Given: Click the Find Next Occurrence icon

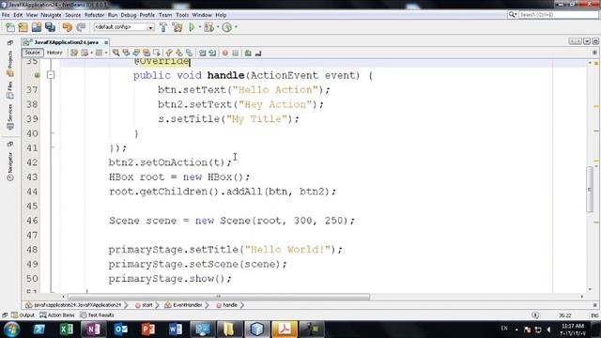Looking at the screenshot, I should pos(136,53).
